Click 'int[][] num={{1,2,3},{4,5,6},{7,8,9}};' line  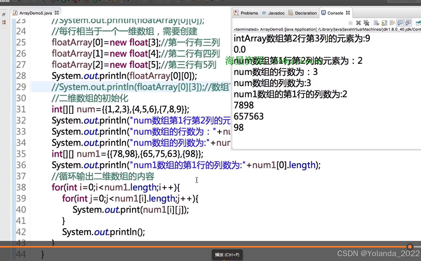[120, 109]
